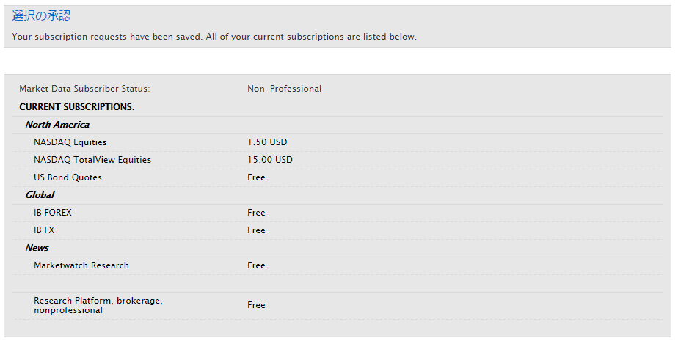678x341 pixels.
Task: Select the NASDAQ Equities subscription row
Action: [338, 142]
